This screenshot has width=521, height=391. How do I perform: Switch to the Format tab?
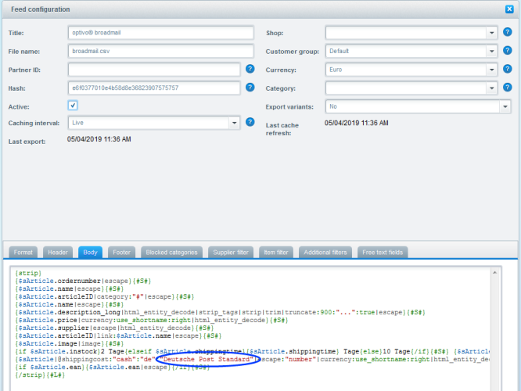(23, 253)
